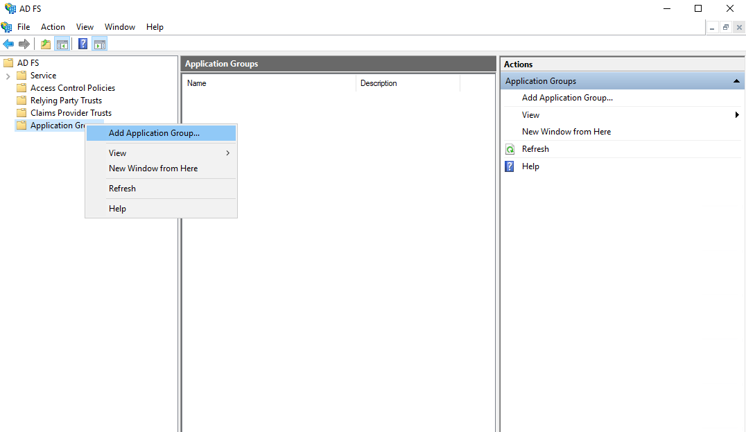Select Service in the console tree
Screen dimensions: 746x432
[x=43, y=75]
